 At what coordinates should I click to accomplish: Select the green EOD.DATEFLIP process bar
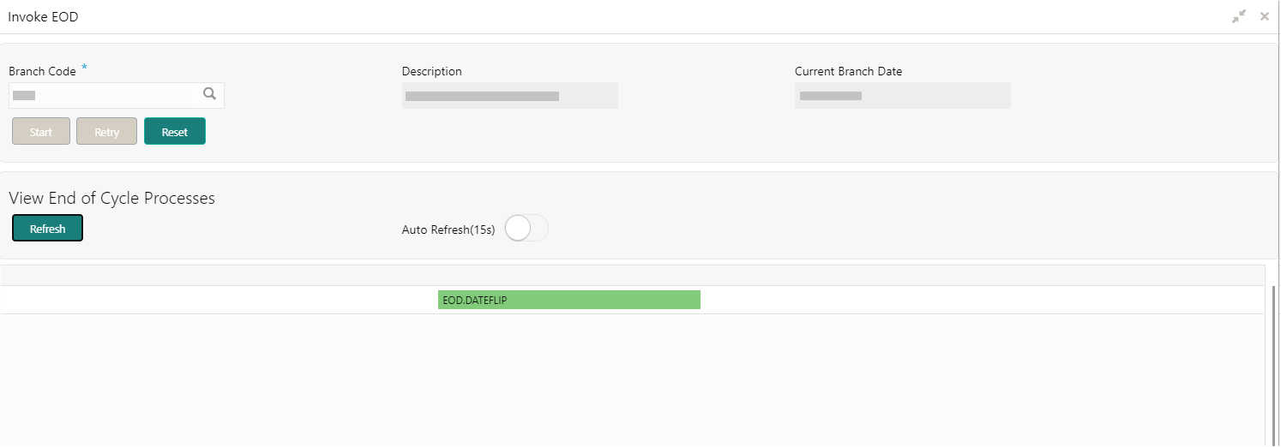coord(568,300)
